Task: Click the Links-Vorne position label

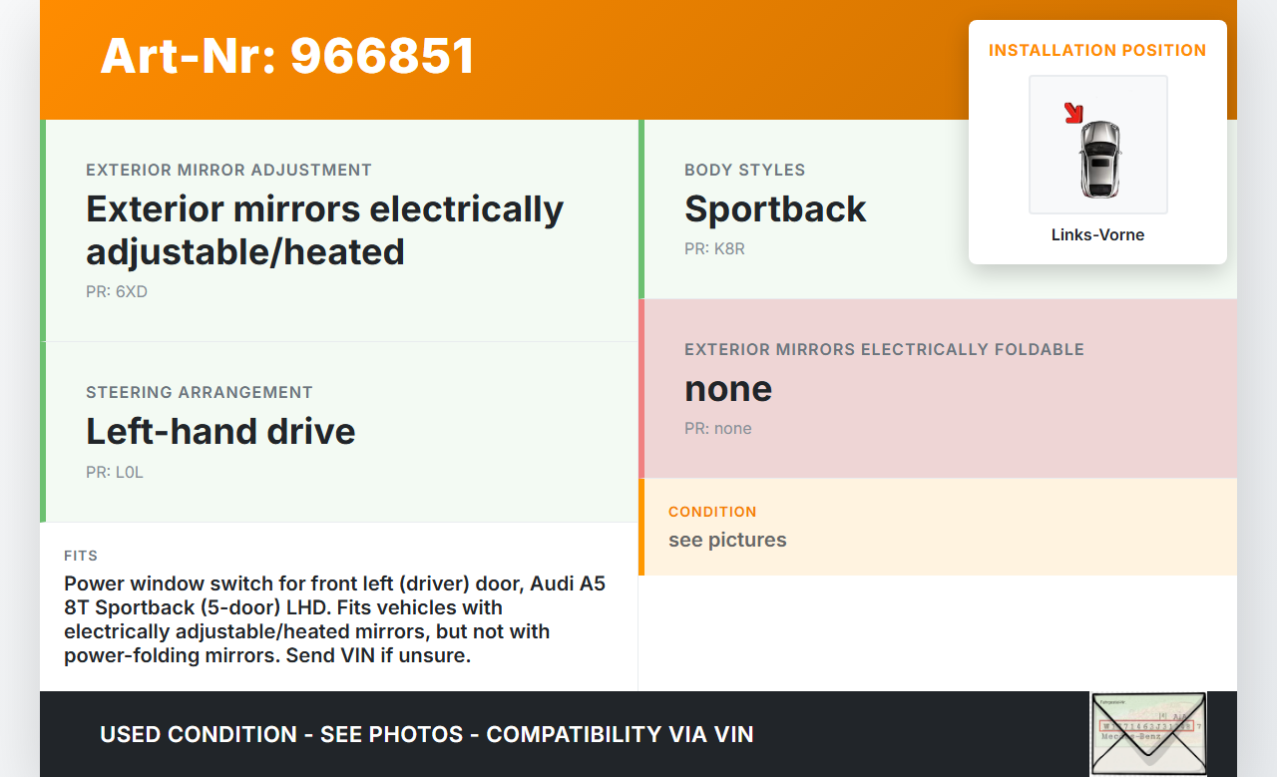Action: click(1097, 235)
